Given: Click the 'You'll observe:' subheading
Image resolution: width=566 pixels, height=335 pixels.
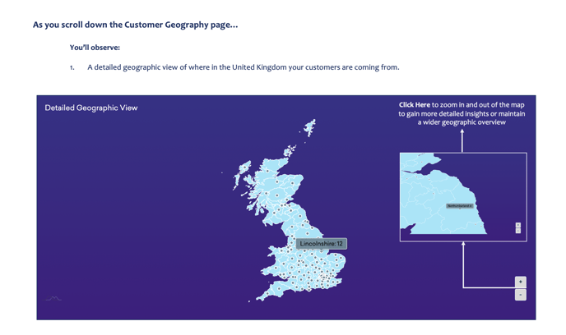Looking at the screenshot, I should (95, 48).
